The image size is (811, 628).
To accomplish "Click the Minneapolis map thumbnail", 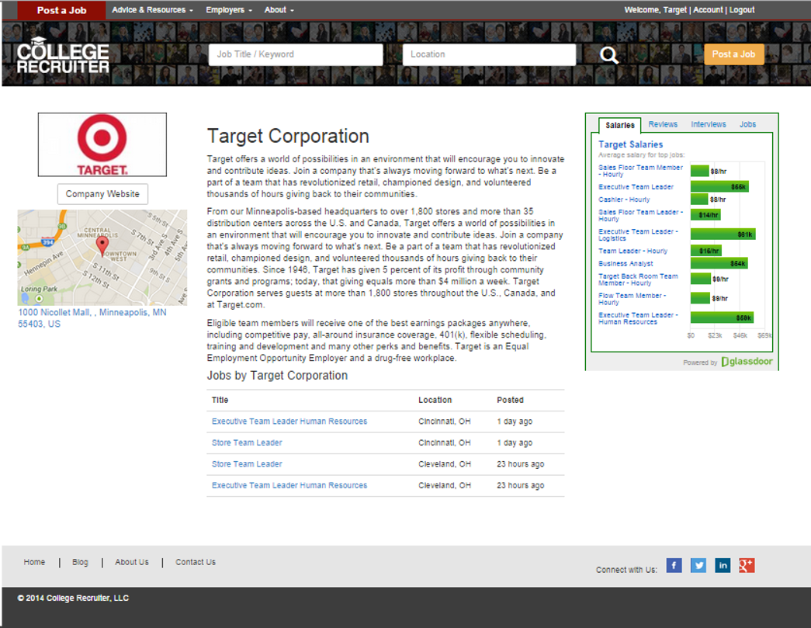I will [102, 258].
